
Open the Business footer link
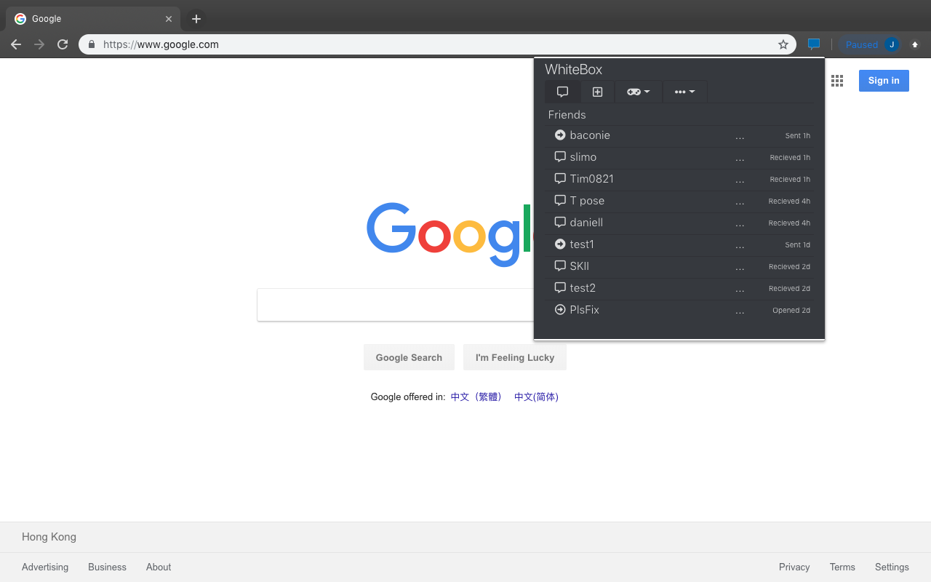tap(107, 567)
